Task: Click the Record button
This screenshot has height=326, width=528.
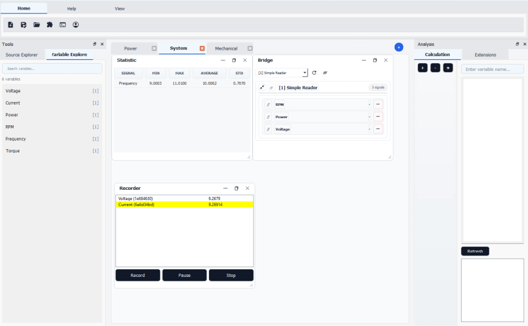Action: click(x=138, y=276)
